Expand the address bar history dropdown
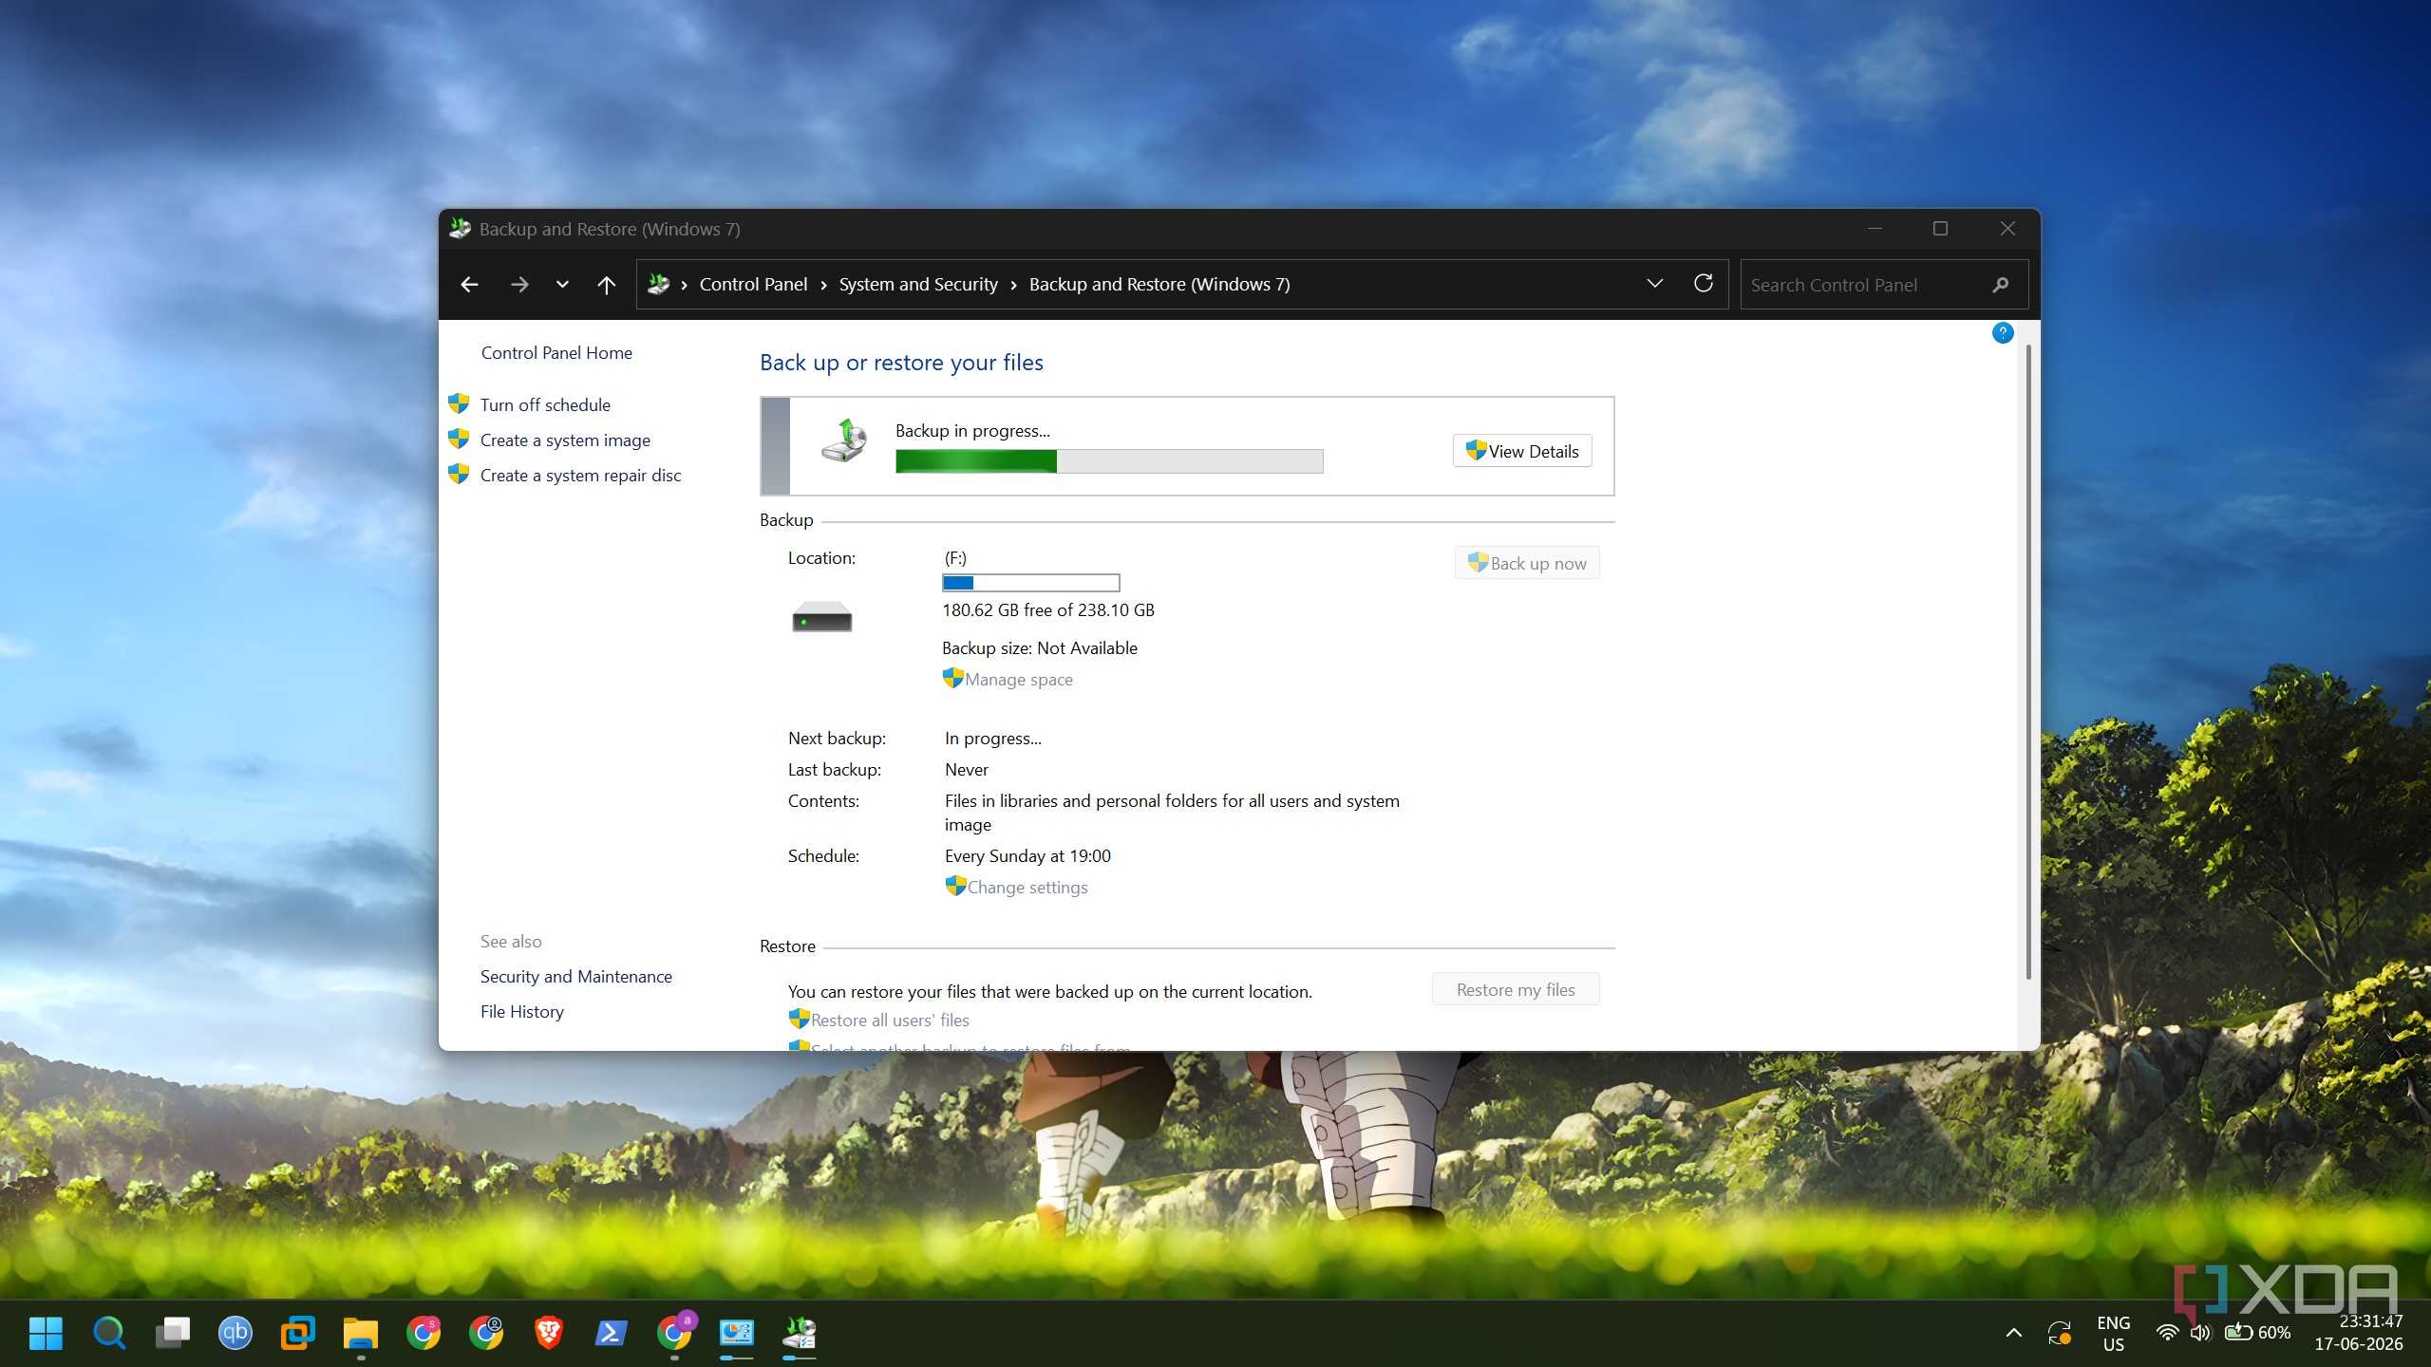Image resolution: width=2431 pixels, height=1367 pixels. (x=1654, y=284)
